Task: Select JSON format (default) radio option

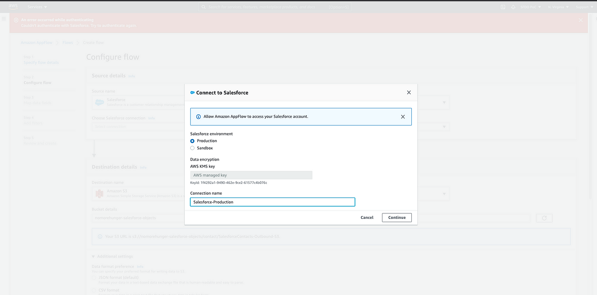Action: click(x=95, y=277)
